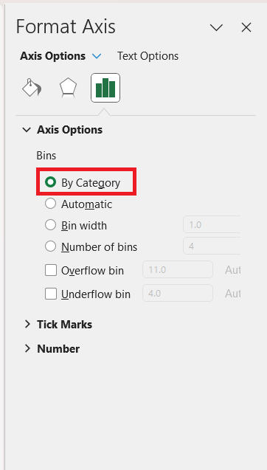The image size is (267, 470).
Task: Open the Fill & Line paint bucket tab
Action: (32, 88)
